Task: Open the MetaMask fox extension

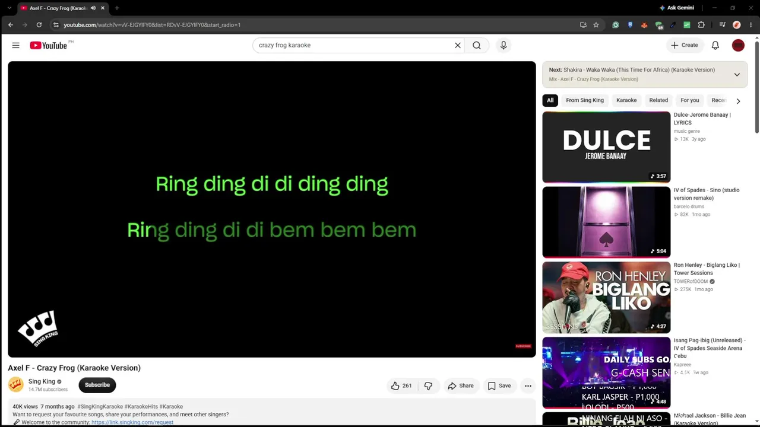Action: (x=644, y=25)
